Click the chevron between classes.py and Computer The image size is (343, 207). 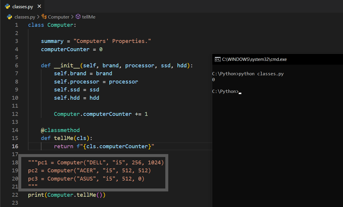pyautogui.click(x=38, y=17)
